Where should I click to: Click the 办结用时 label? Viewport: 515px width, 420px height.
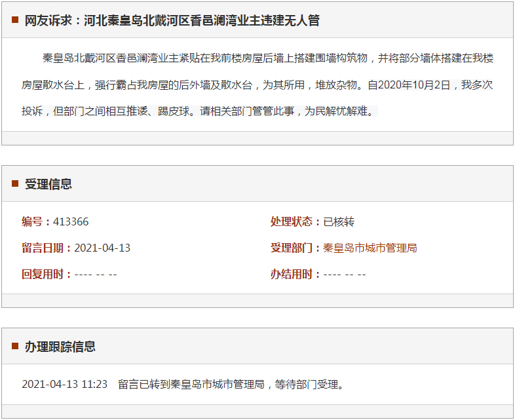295,274
